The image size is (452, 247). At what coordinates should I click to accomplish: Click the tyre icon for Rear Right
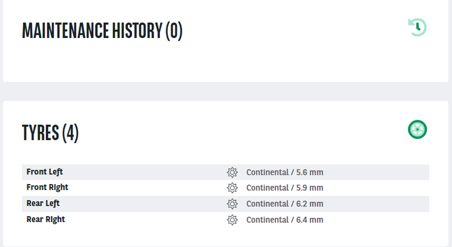point(232,220)
